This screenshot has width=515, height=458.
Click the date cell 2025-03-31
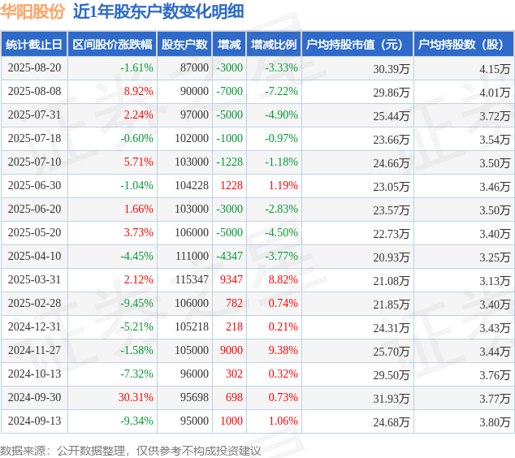(34, 279)
